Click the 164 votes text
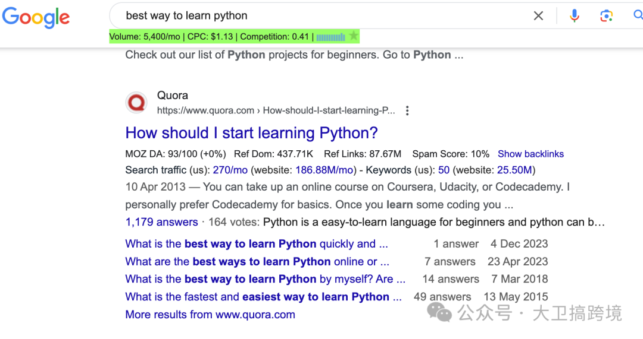The height and width of the screenshot is (339, 643). click(233, 222)
